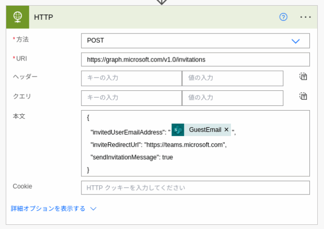324x229 pixels.
Task: Click the 方法 field label
Action: pyautogui.click(x=22, y=39)
